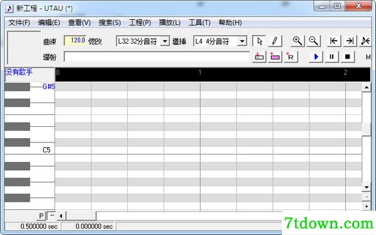Click the G#5 piano key

(x=18, y=87)
